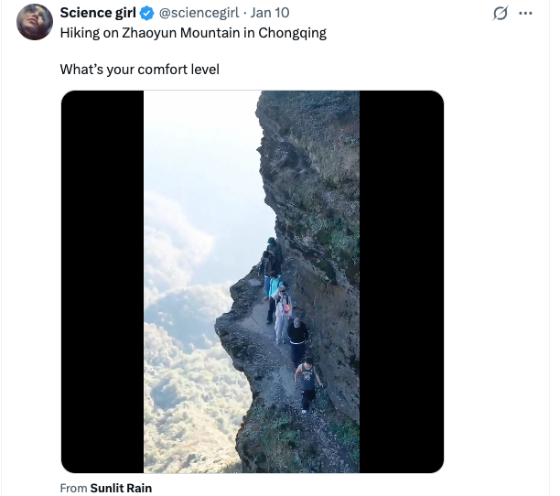Click the Grok explain icon on the post

tap(501, 14)
